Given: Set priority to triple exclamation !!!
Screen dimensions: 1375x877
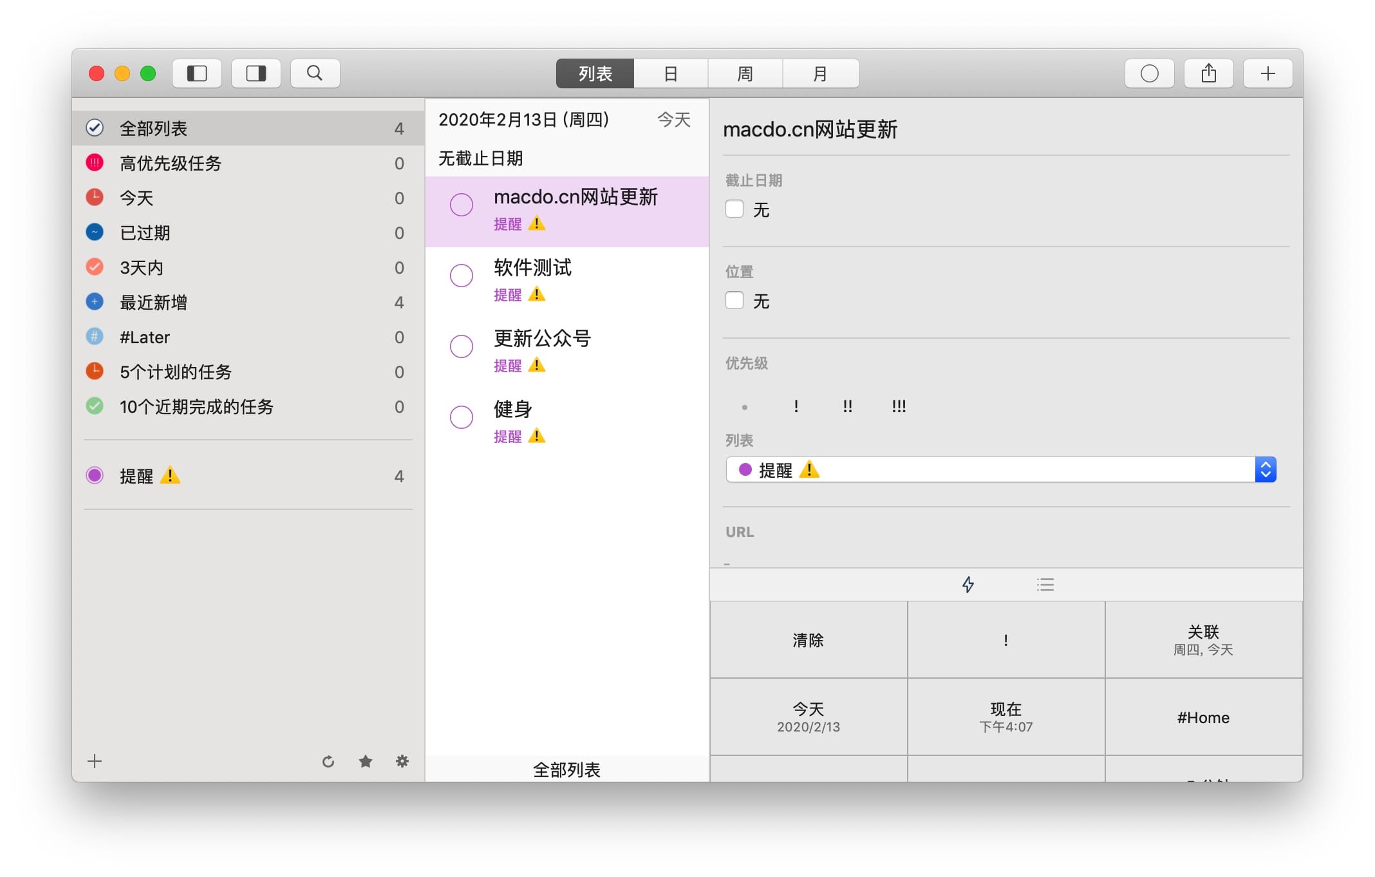Looking at the screenshot, I should pyautogui.click(x=899, y=406).
